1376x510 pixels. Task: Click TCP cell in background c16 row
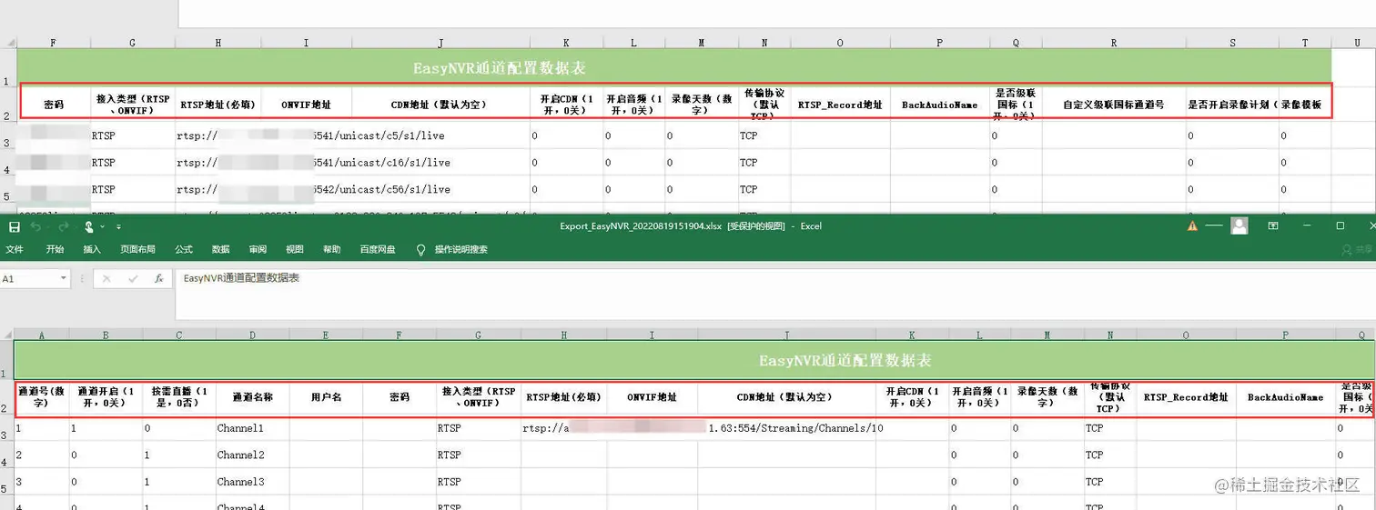[764, 163]
